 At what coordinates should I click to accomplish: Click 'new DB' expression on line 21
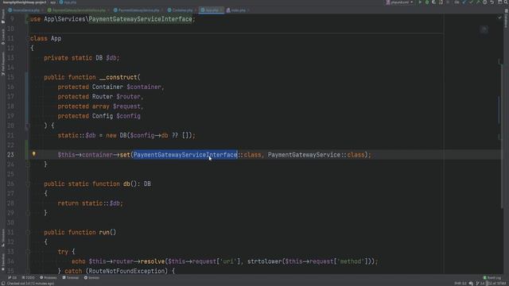click(116, 135)
